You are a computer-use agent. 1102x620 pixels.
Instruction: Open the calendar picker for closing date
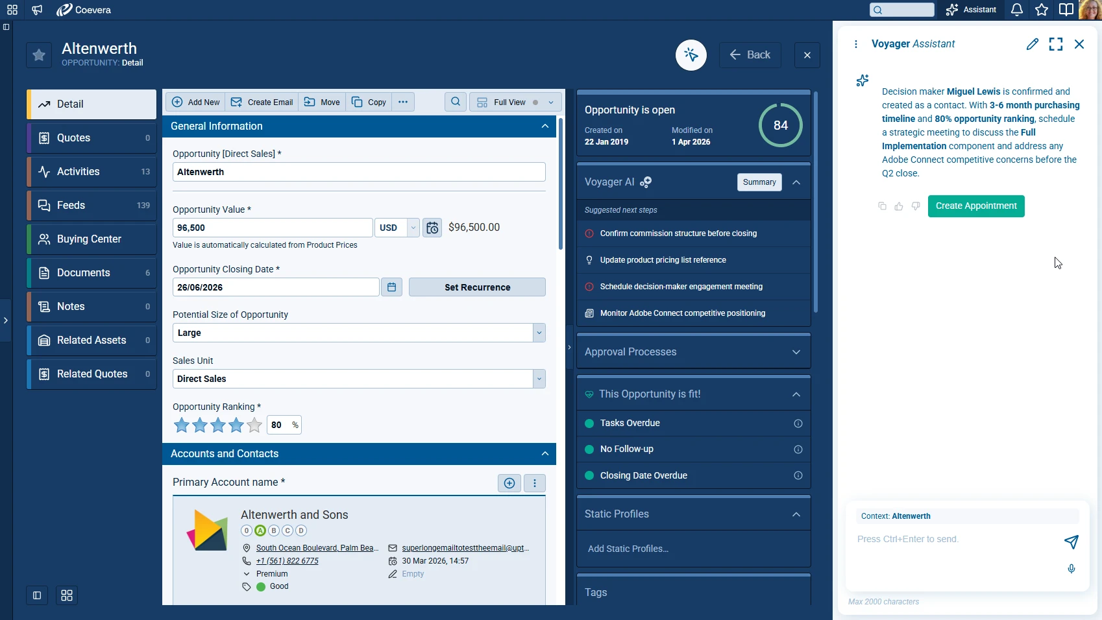[x=391, y=287]
